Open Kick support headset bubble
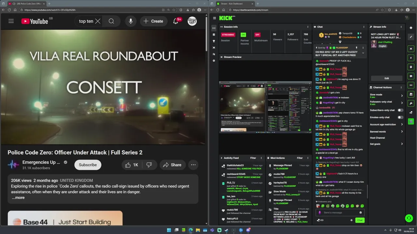 (x=409, y=218)
